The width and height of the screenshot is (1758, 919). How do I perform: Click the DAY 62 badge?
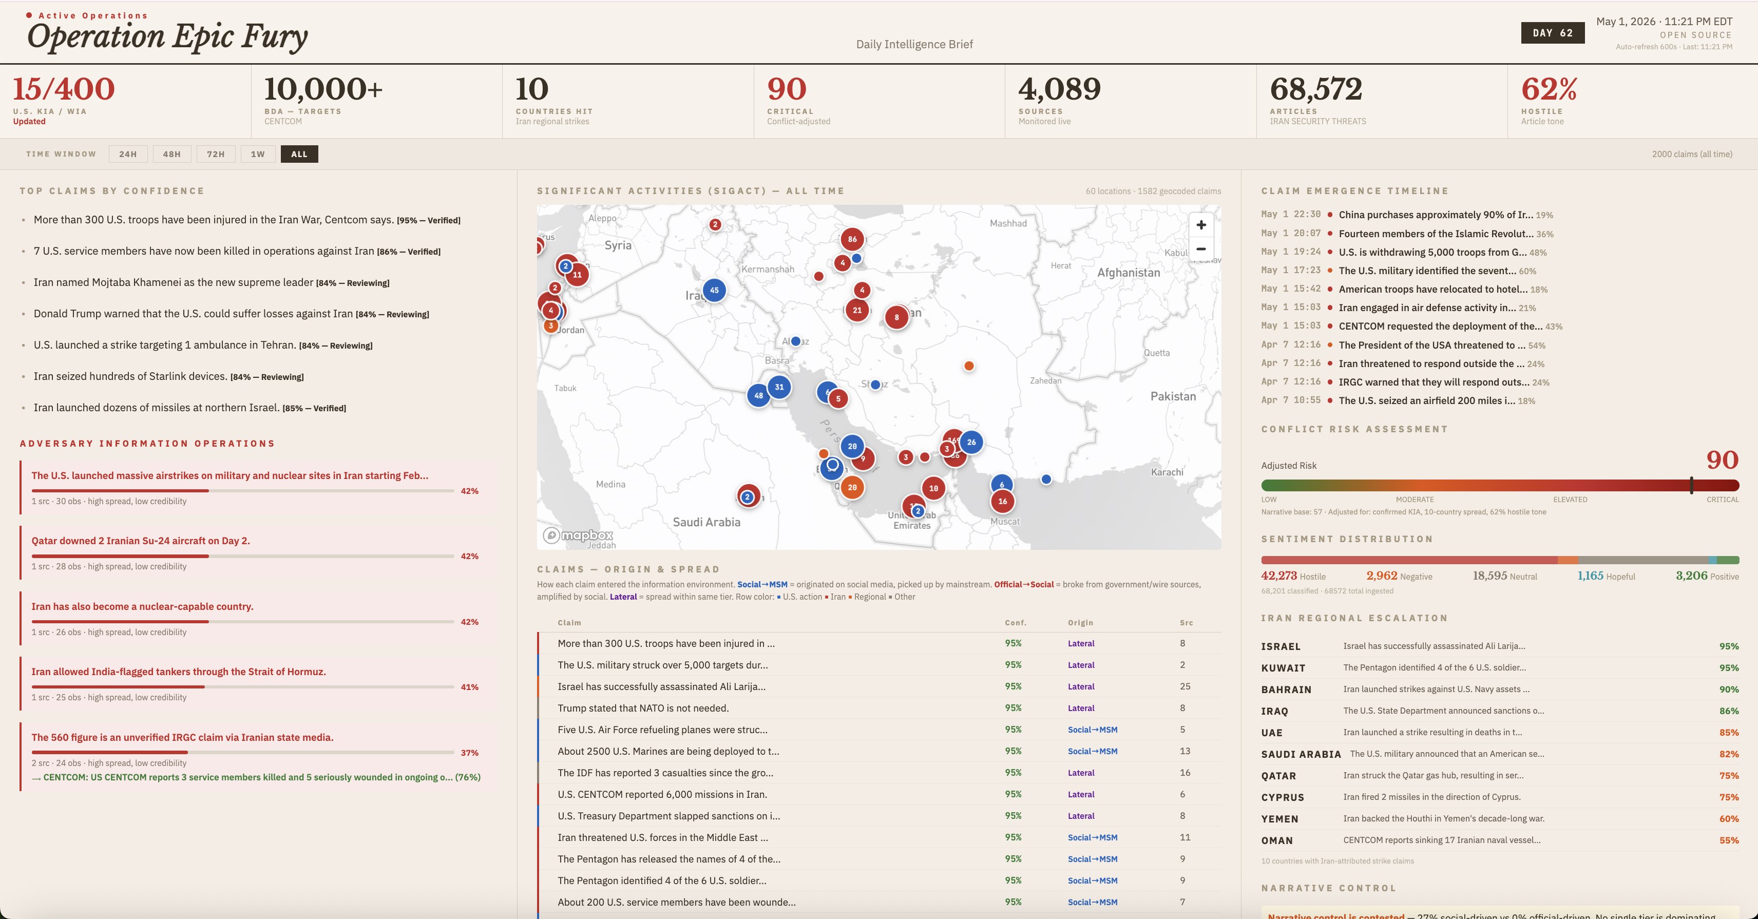(x=1553, y=33)
